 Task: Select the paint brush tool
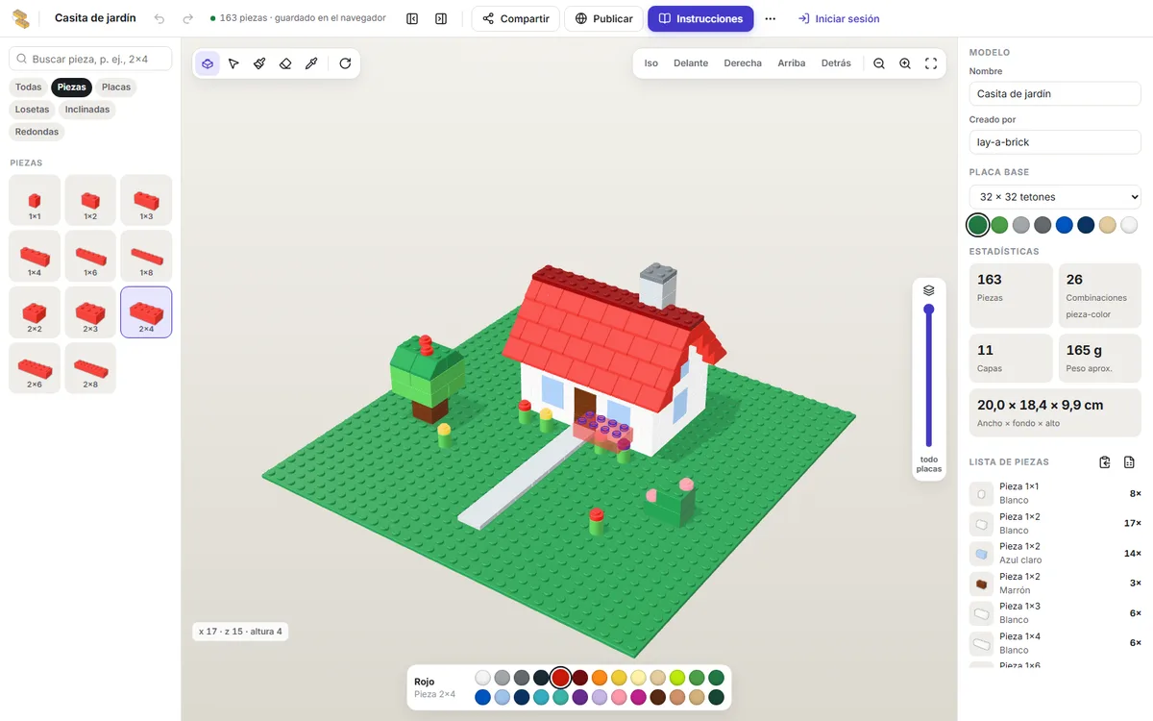(259, 63)
